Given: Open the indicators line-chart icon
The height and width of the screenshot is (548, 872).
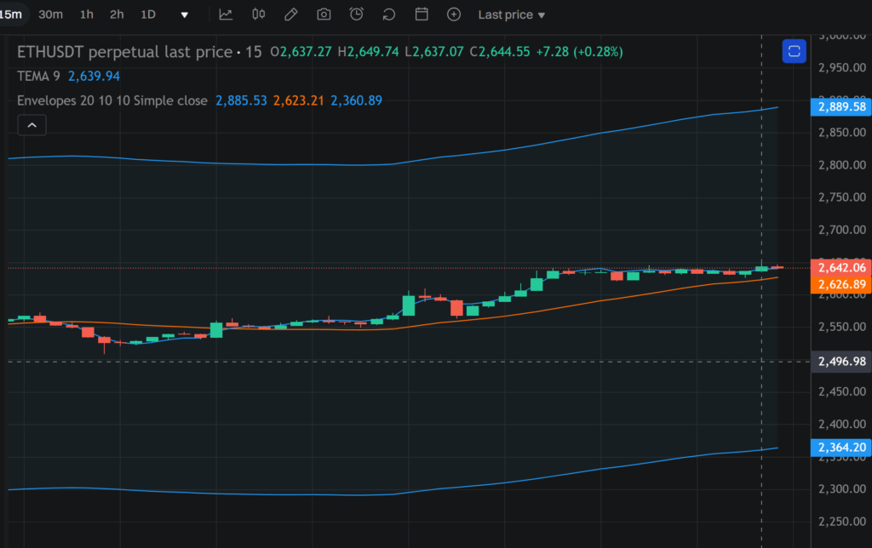Looking at the screenshot, I should (x=226, y=14).
